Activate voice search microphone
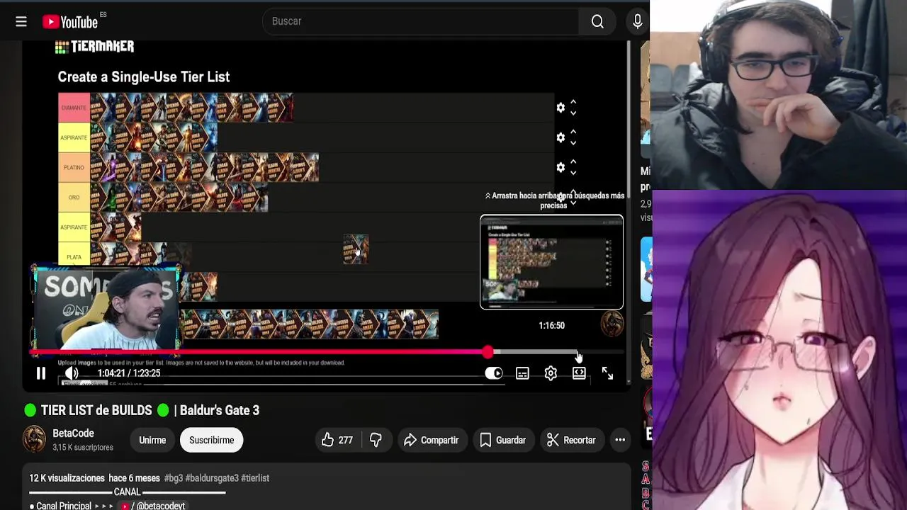Screen dimensions: 907x510 pyautogui.click(x=637, y=21)
